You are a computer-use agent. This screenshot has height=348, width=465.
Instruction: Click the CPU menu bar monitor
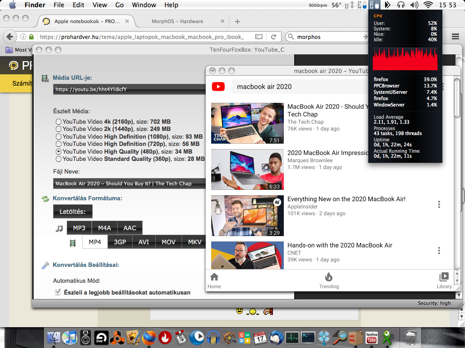(374, 5)
